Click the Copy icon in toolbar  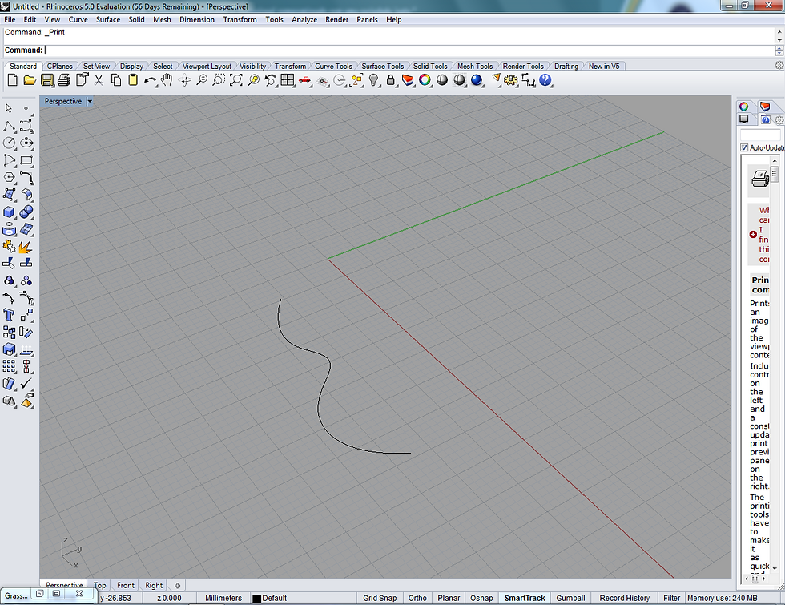pos(115,80)
